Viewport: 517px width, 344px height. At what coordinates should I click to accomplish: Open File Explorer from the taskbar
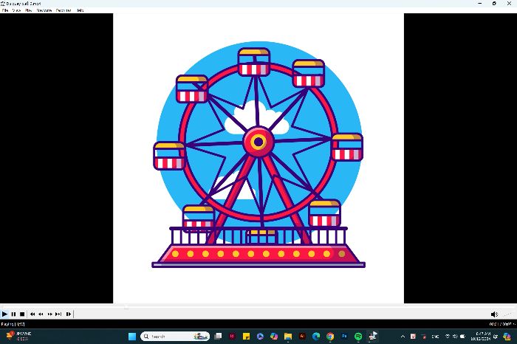click(x=288, y=337)
